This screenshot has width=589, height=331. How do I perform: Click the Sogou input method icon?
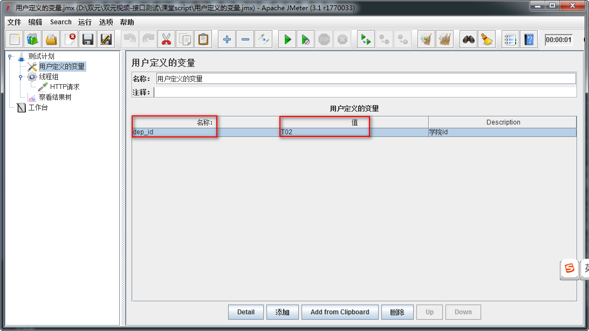(x=570, y=268)
